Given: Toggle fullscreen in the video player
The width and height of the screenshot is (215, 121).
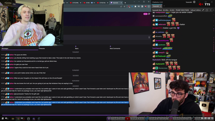Looking at the screenshot, I should pyautogui.click(x=212, y=118).
